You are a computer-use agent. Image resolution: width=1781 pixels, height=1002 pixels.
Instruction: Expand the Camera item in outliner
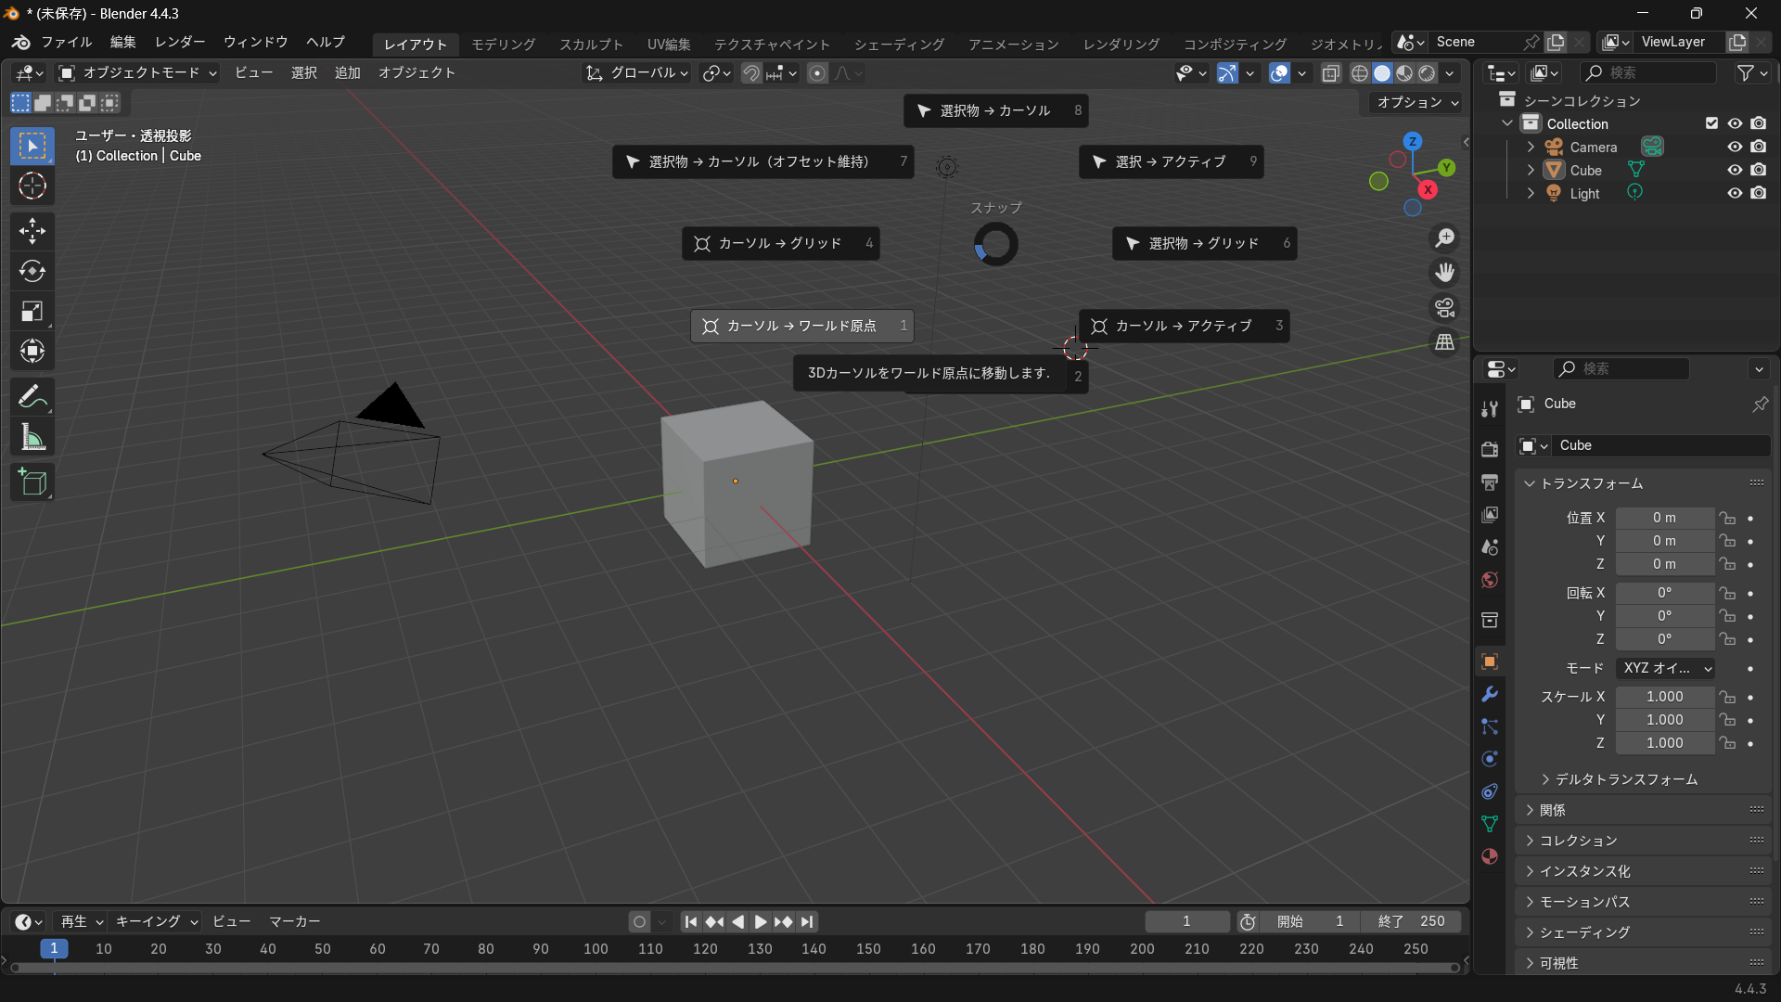(1531, 147)
